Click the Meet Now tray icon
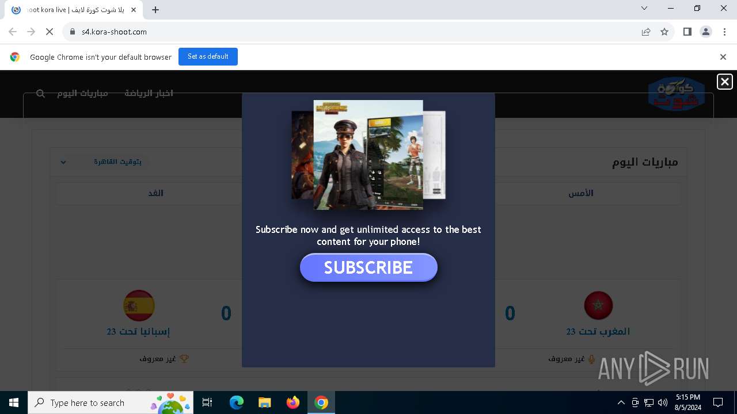 pos(635,402)
